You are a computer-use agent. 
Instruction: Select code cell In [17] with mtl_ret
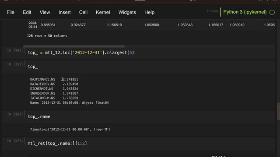coord(150,143)
